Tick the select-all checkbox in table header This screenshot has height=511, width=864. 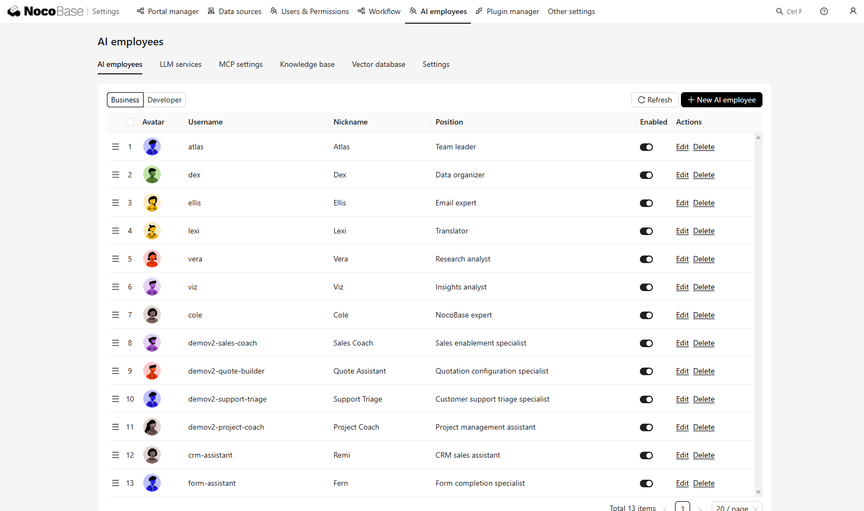pyautogui.click(x=130, y=122)
